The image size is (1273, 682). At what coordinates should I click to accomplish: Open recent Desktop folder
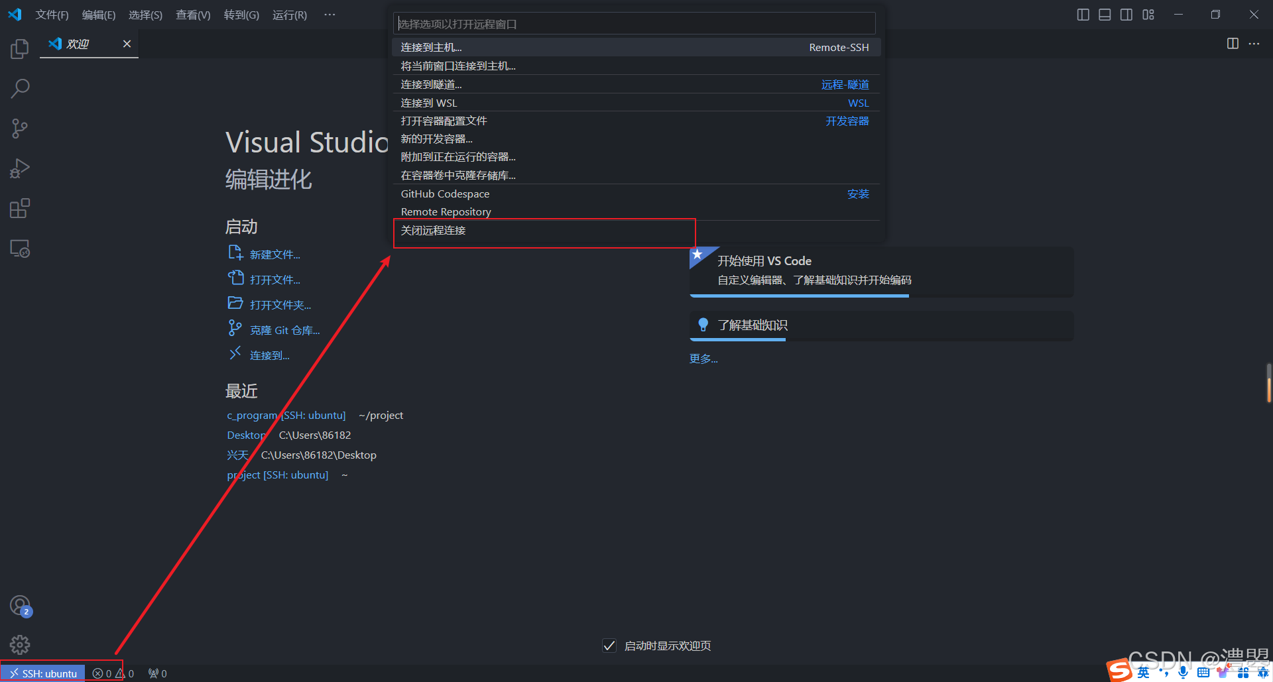tap(246, 435)
